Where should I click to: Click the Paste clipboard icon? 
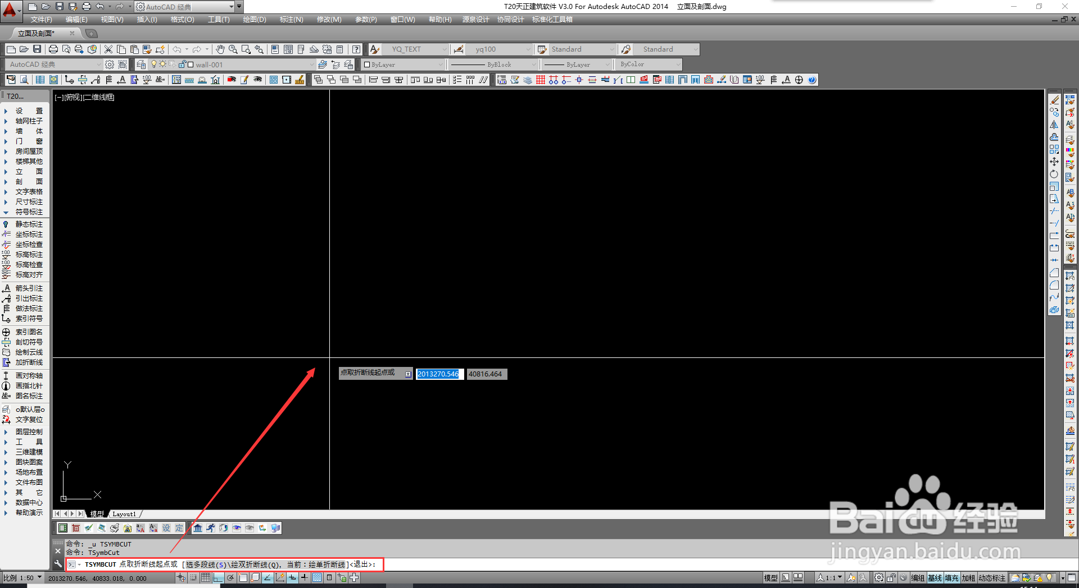tap(134, 49)
